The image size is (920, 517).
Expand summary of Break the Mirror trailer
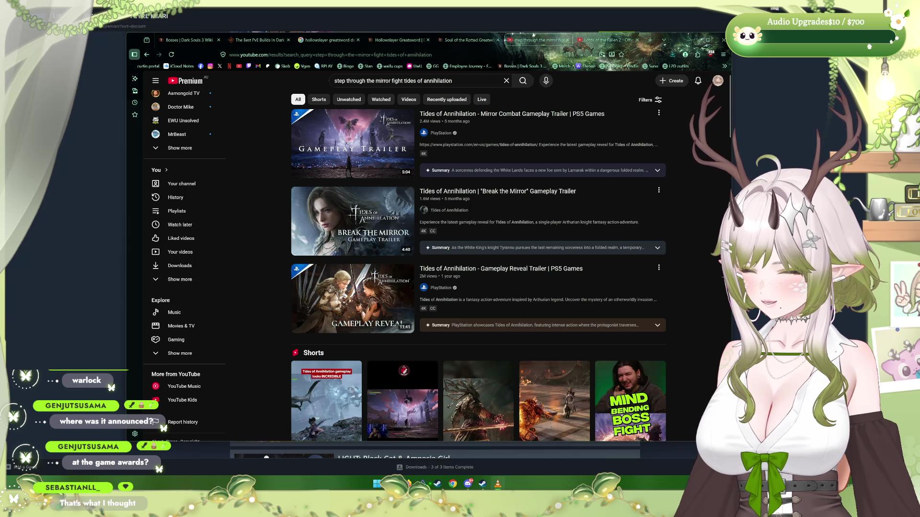click(657, 248)
